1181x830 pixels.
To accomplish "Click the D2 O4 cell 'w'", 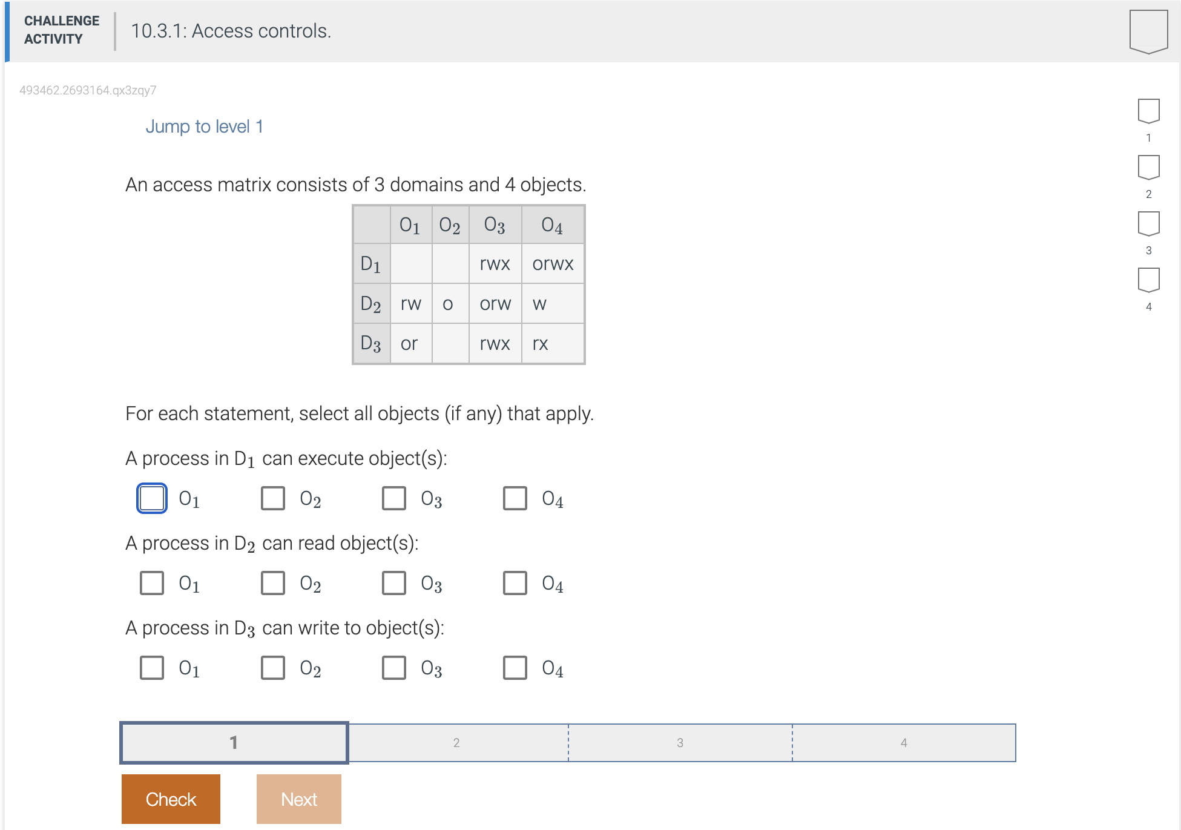I will coord(553,303).
